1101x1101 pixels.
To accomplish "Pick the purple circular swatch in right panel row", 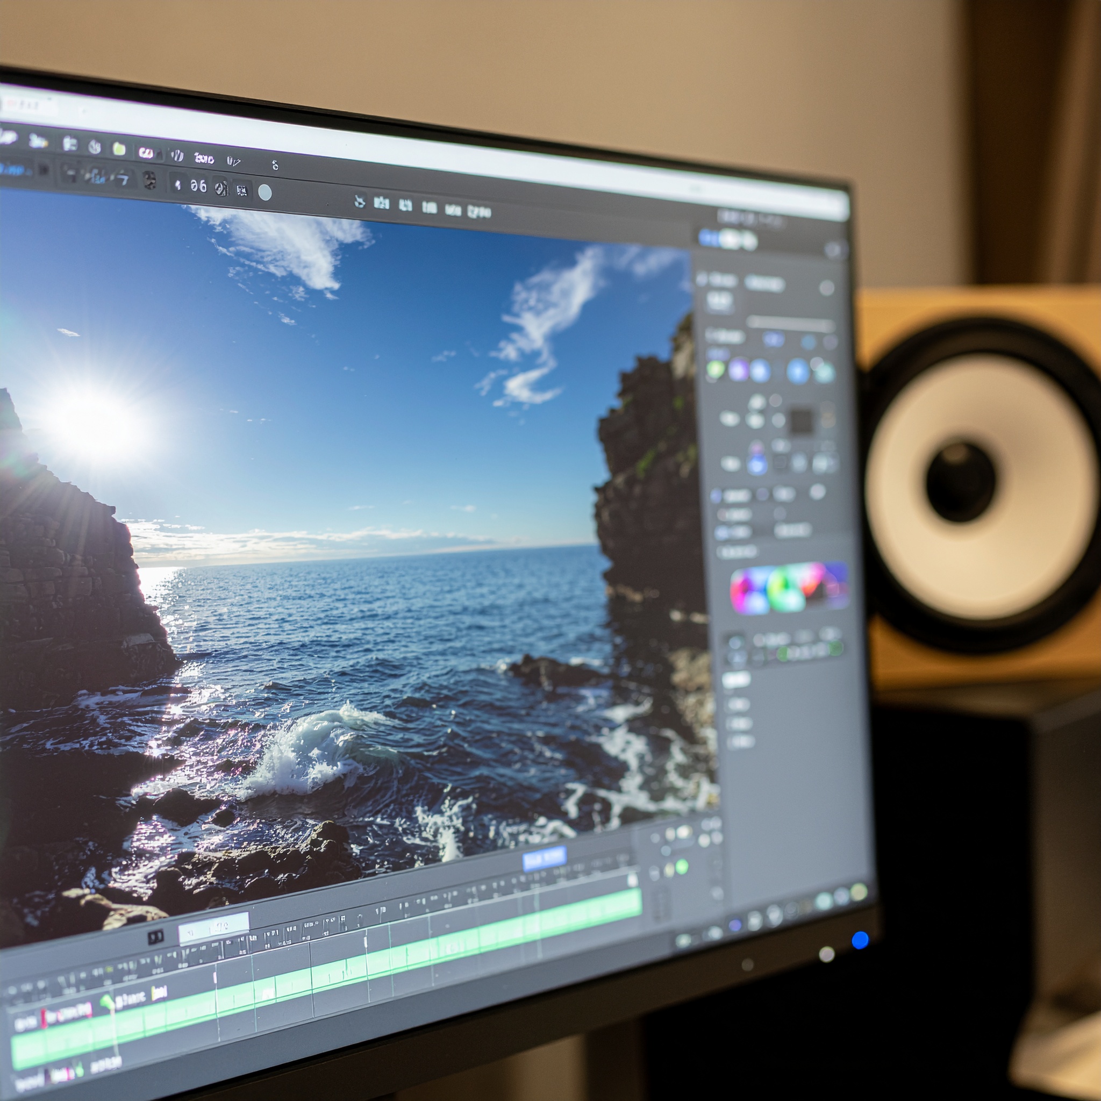I will [x=739, y=370].
